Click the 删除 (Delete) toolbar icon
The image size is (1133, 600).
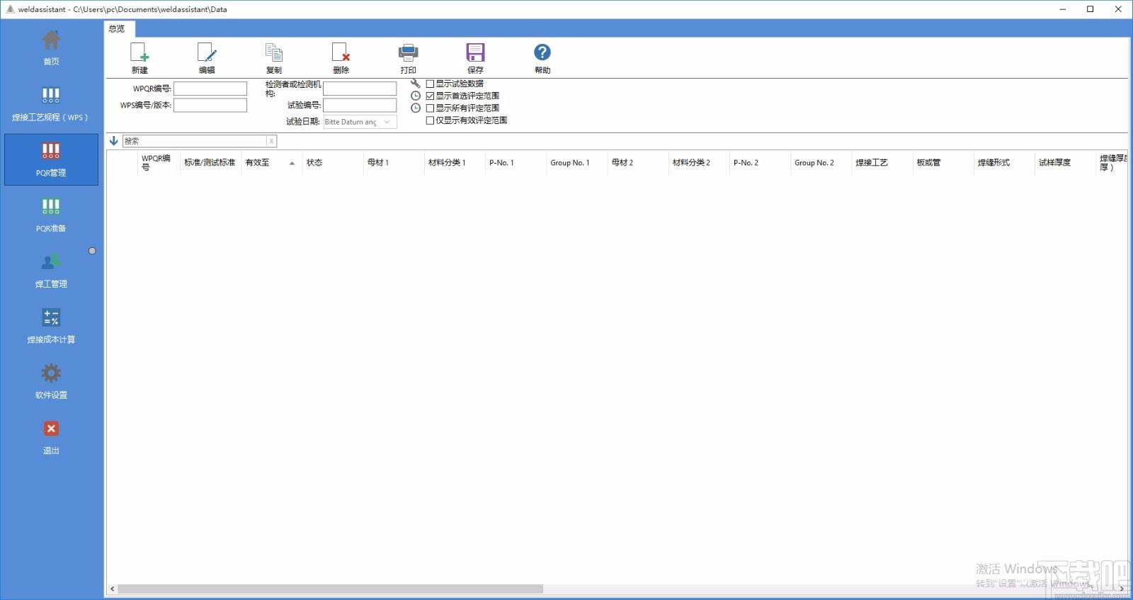click(x=341, y=53)
